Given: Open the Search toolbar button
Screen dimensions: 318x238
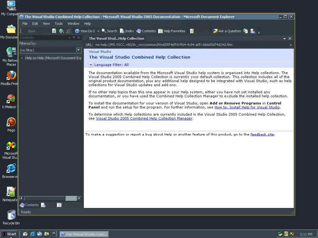Looking at the screenshot, I should [x=109, y=31].
